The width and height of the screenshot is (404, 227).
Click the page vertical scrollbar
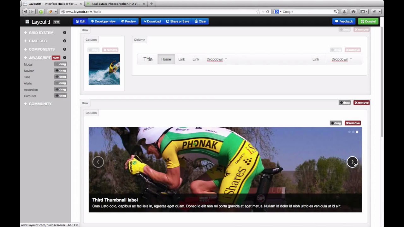(382, 82)
